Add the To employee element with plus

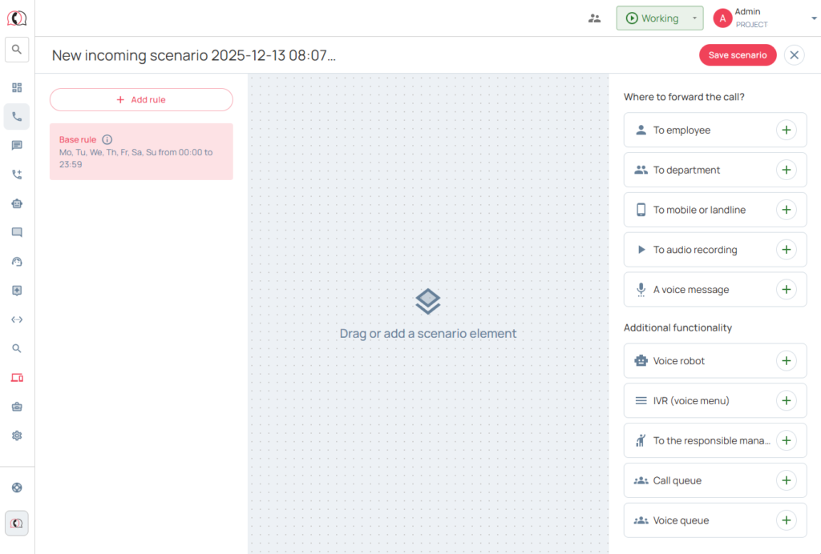tap(786, 130)
